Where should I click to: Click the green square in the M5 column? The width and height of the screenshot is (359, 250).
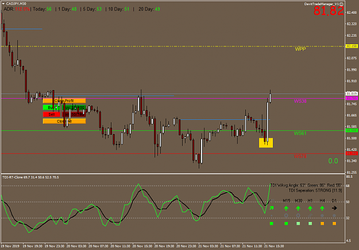pyautogui.click(x=272, y=224)
